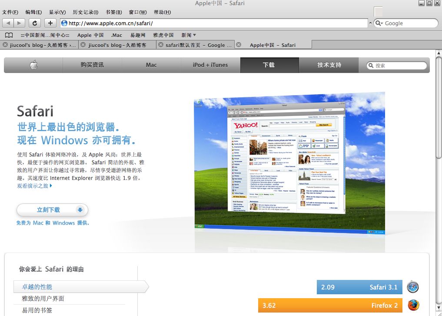Select the 下载 navigation tab
The image size is (442, 316).
pos(269,65)
